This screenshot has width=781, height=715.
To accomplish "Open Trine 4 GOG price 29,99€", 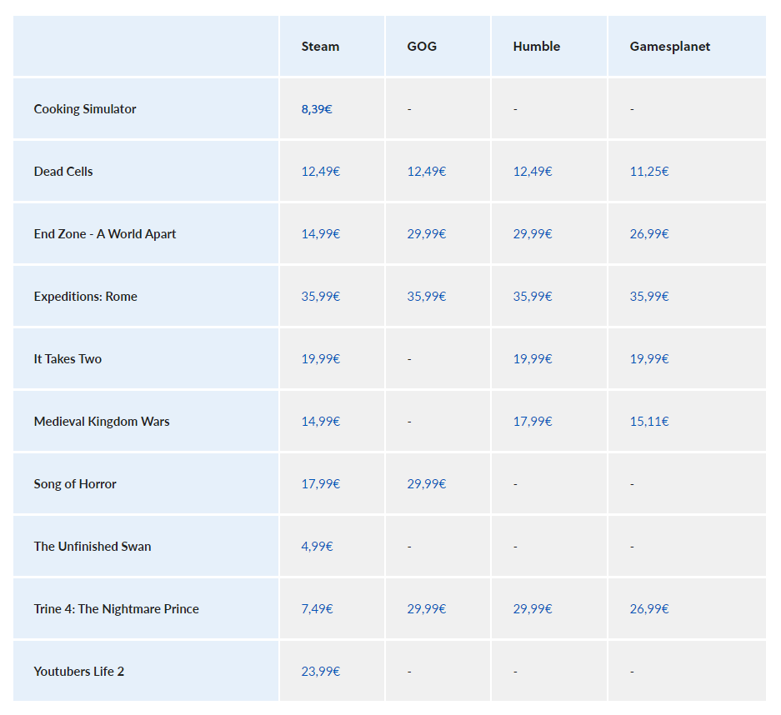I will (427, 609).
